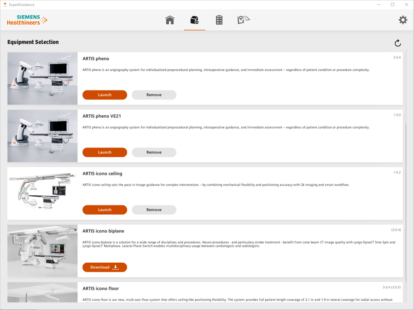
Task: Click the ExpertGuidance title bar app icon
Action: (x=5, y=5)
